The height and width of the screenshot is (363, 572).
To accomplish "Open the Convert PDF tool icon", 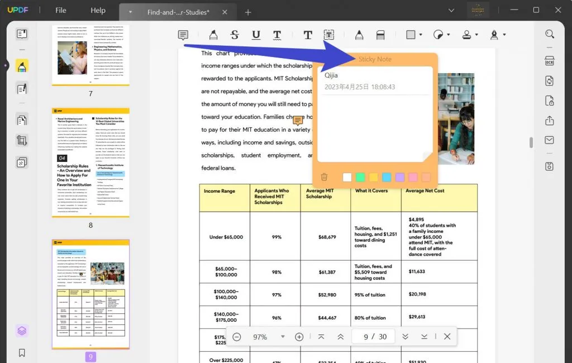I will click(x=550, y=80).
